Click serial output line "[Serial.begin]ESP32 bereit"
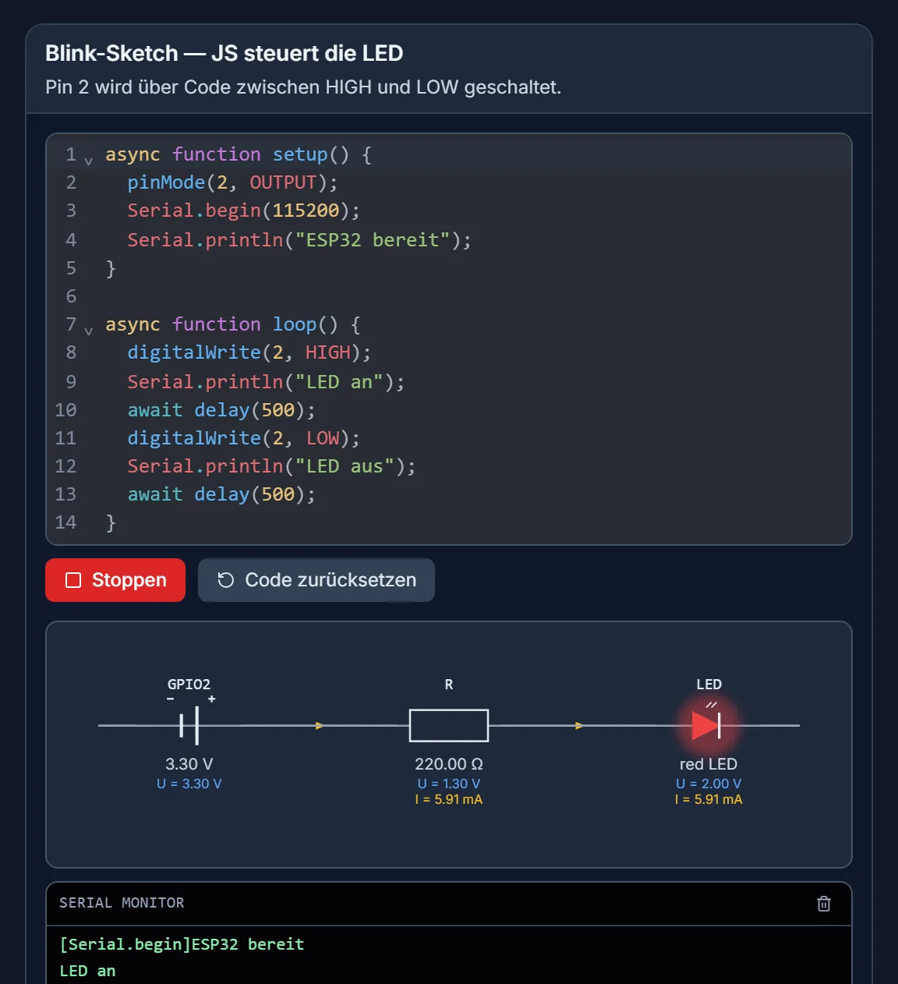898x984 pixels. click(182, 944)
